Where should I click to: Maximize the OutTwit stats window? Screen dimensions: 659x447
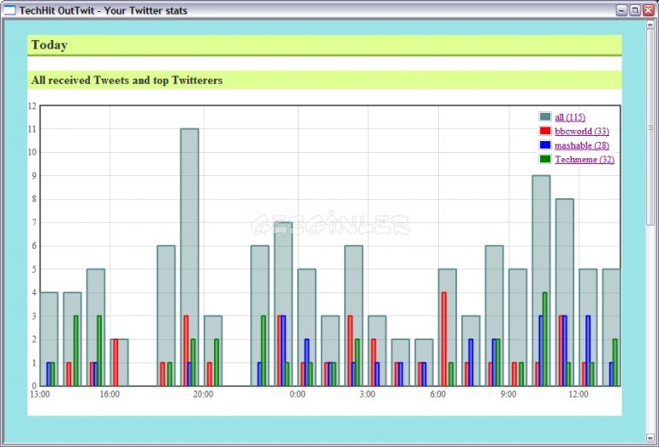tap(635, 10)
